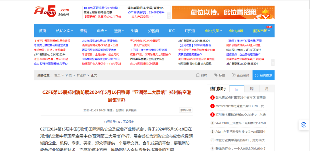Switch hot ranking to 月 tab

click(x=267, y=89)
